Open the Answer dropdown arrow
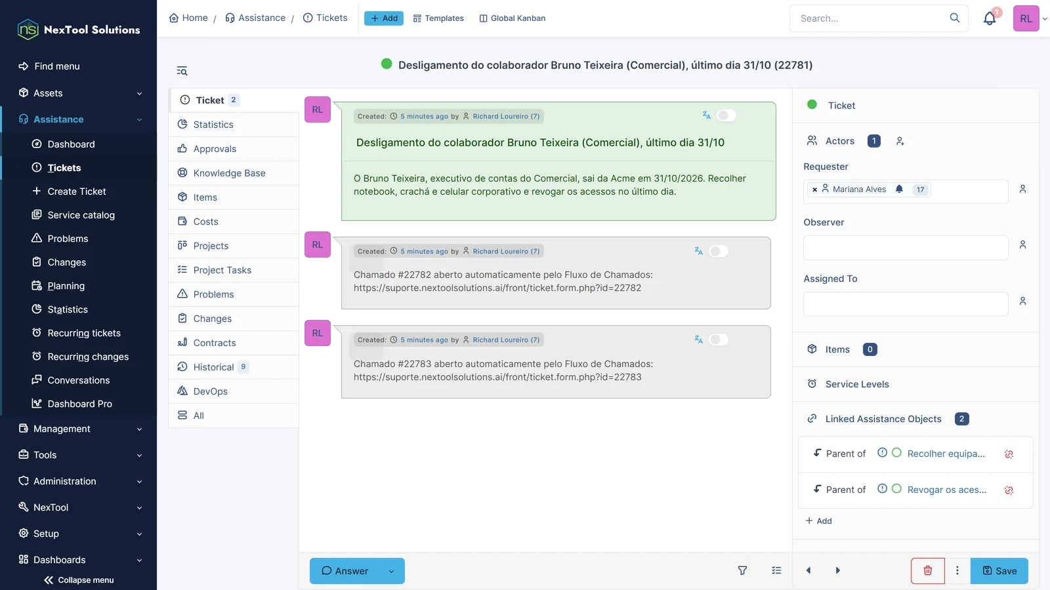 point(392,571)
